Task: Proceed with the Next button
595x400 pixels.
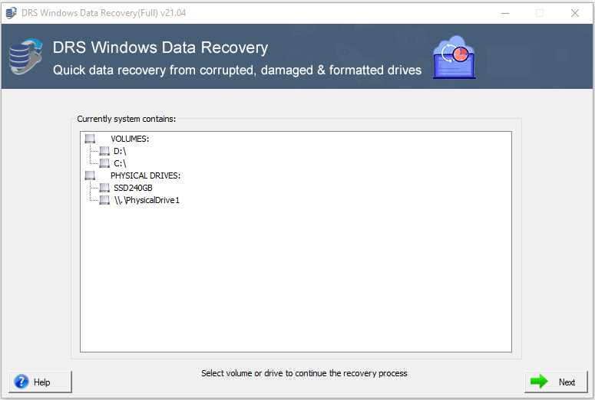Action: [556, 382]
